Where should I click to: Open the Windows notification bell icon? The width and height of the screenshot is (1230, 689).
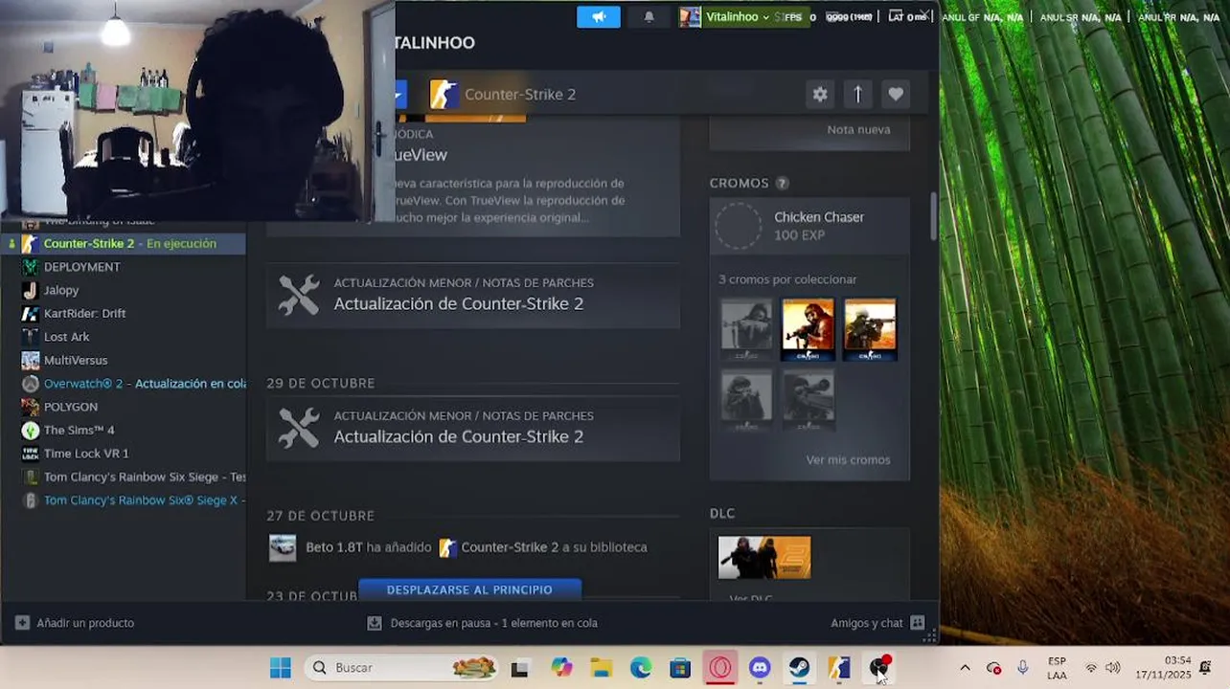(1206, 668)
